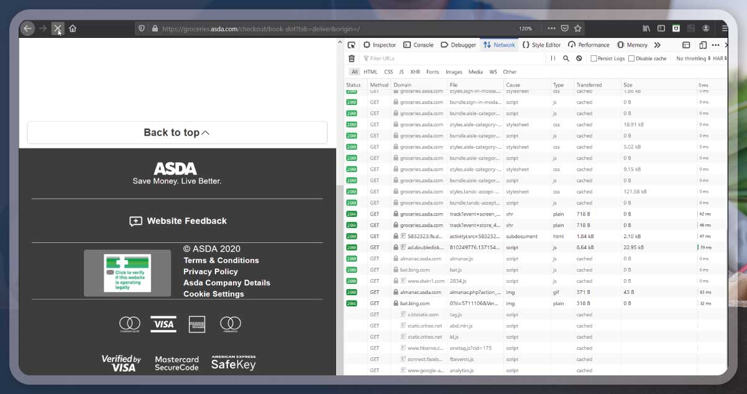Screen dimensions: 747x394
Task: Click the VISA payment logo
Action: pos(163,324)
